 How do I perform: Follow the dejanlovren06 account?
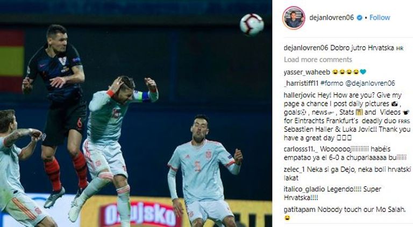tap(380, 18)
